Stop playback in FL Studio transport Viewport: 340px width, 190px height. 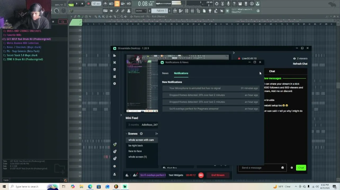tap(82, 4)
